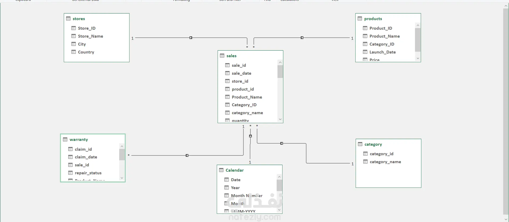Viewport: 509px width, 222px height.
Task: Select the City column icon
Action: coord(74,44)
